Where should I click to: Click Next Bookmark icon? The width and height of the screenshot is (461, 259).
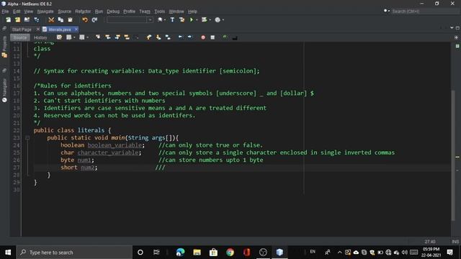pos(158,37)
